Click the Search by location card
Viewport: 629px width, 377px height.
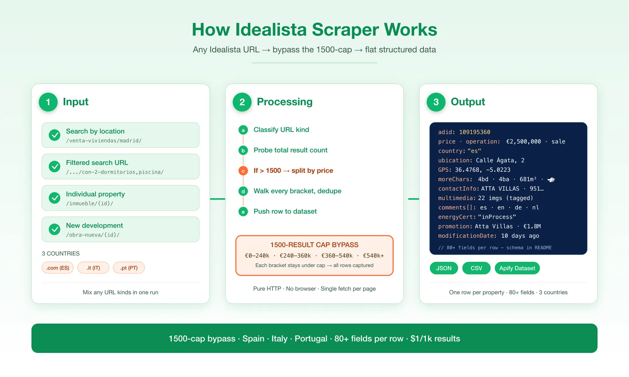click(121, 135)
